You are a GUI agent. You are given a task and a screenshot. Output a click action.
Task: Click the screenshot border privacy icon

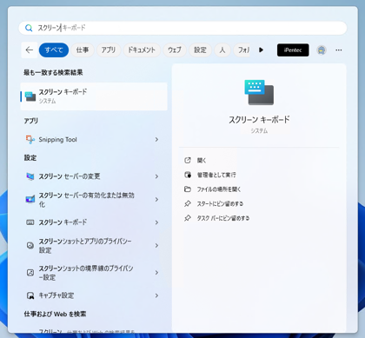tap(30, 273)
